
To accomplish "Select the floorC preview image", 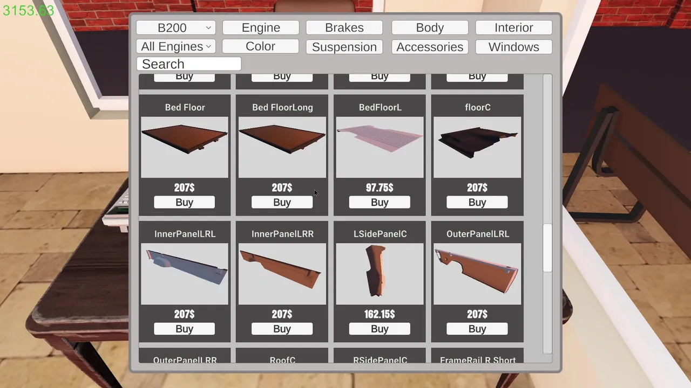I will click(478, 147).
